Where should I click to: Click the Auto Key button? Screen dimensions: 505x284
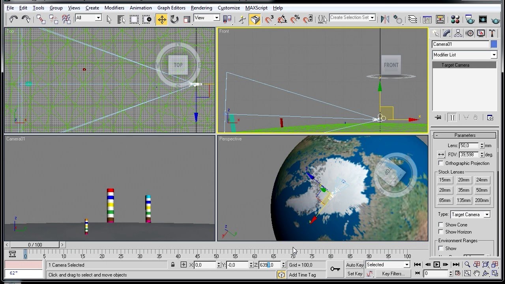354,265
